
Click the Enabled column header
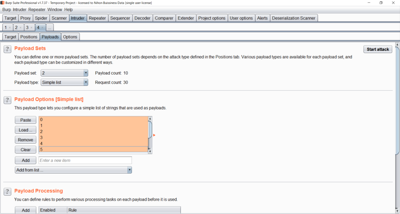pos(53,210)
